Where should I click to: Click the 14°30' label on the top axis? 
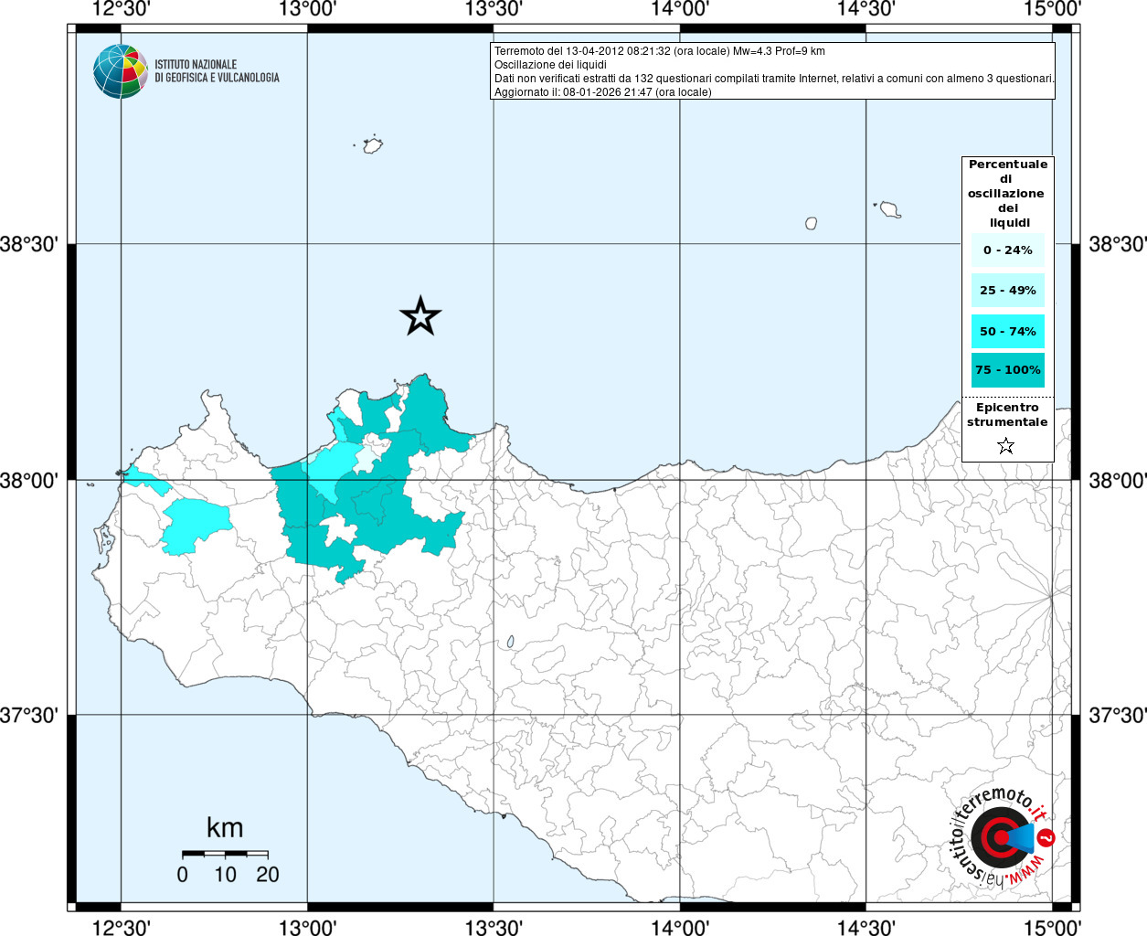tap(866, 9)
